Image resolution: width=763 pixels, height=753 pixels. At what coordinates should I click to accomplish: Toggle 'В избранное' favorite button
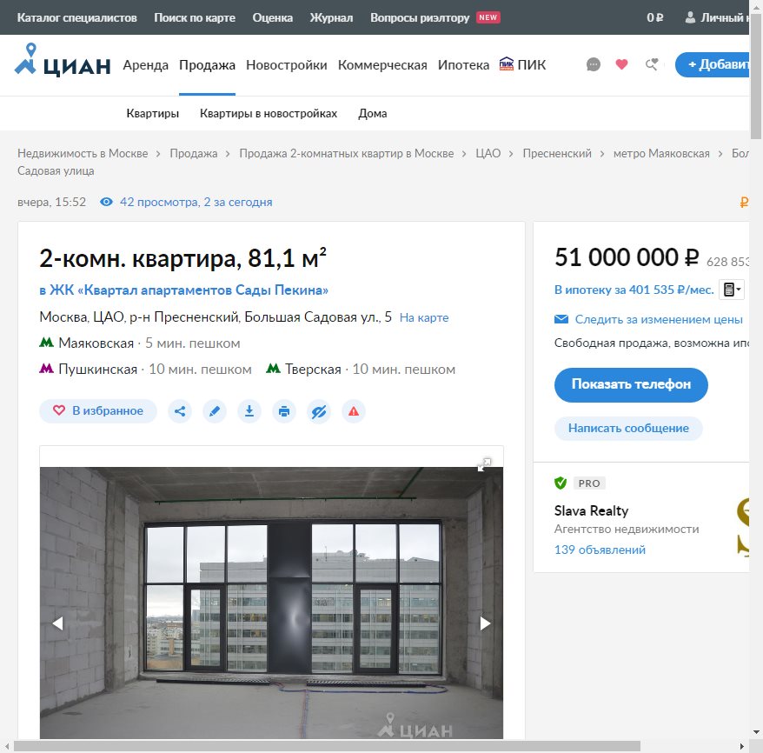98,411
